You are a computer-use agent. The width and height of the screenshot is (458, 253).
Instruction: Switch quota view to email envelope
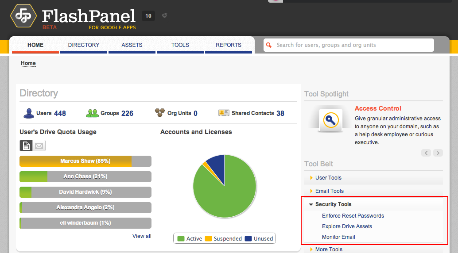tap(39, 146)
